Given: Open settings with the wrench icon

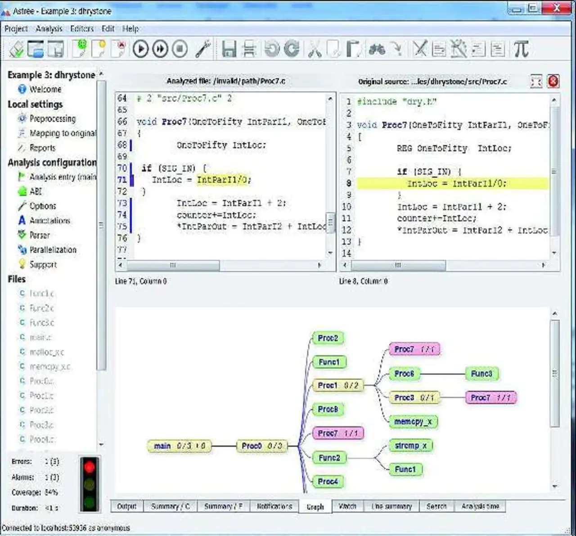Looking at the screenshot, I should [x=203, y=49].
